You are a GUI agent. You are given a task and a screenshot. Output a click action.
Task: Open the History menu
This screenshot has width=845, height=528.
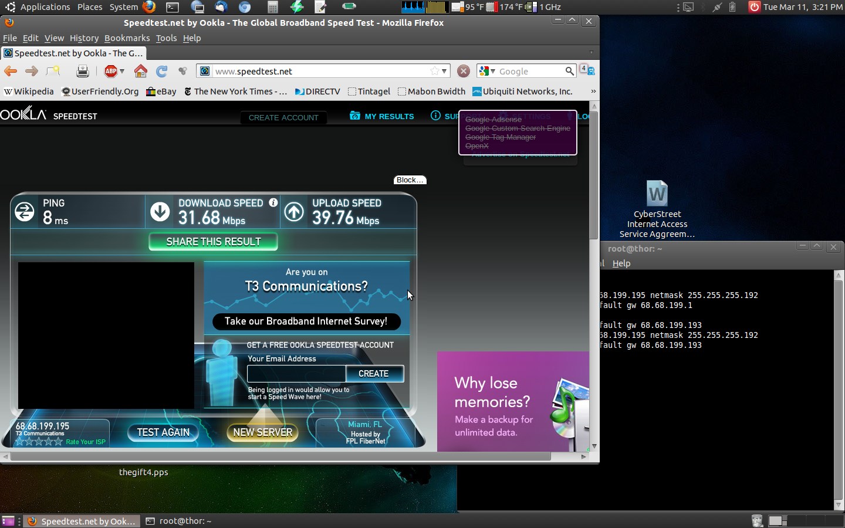pyautogui.click(x=84, y=38)
